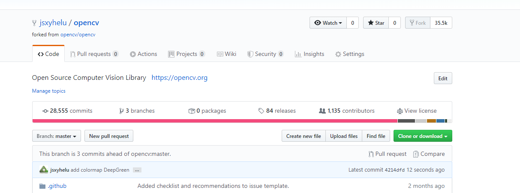This screenshot has height=193, width=520.
Task: Click the .github folder icon
Action: [42, 186]
